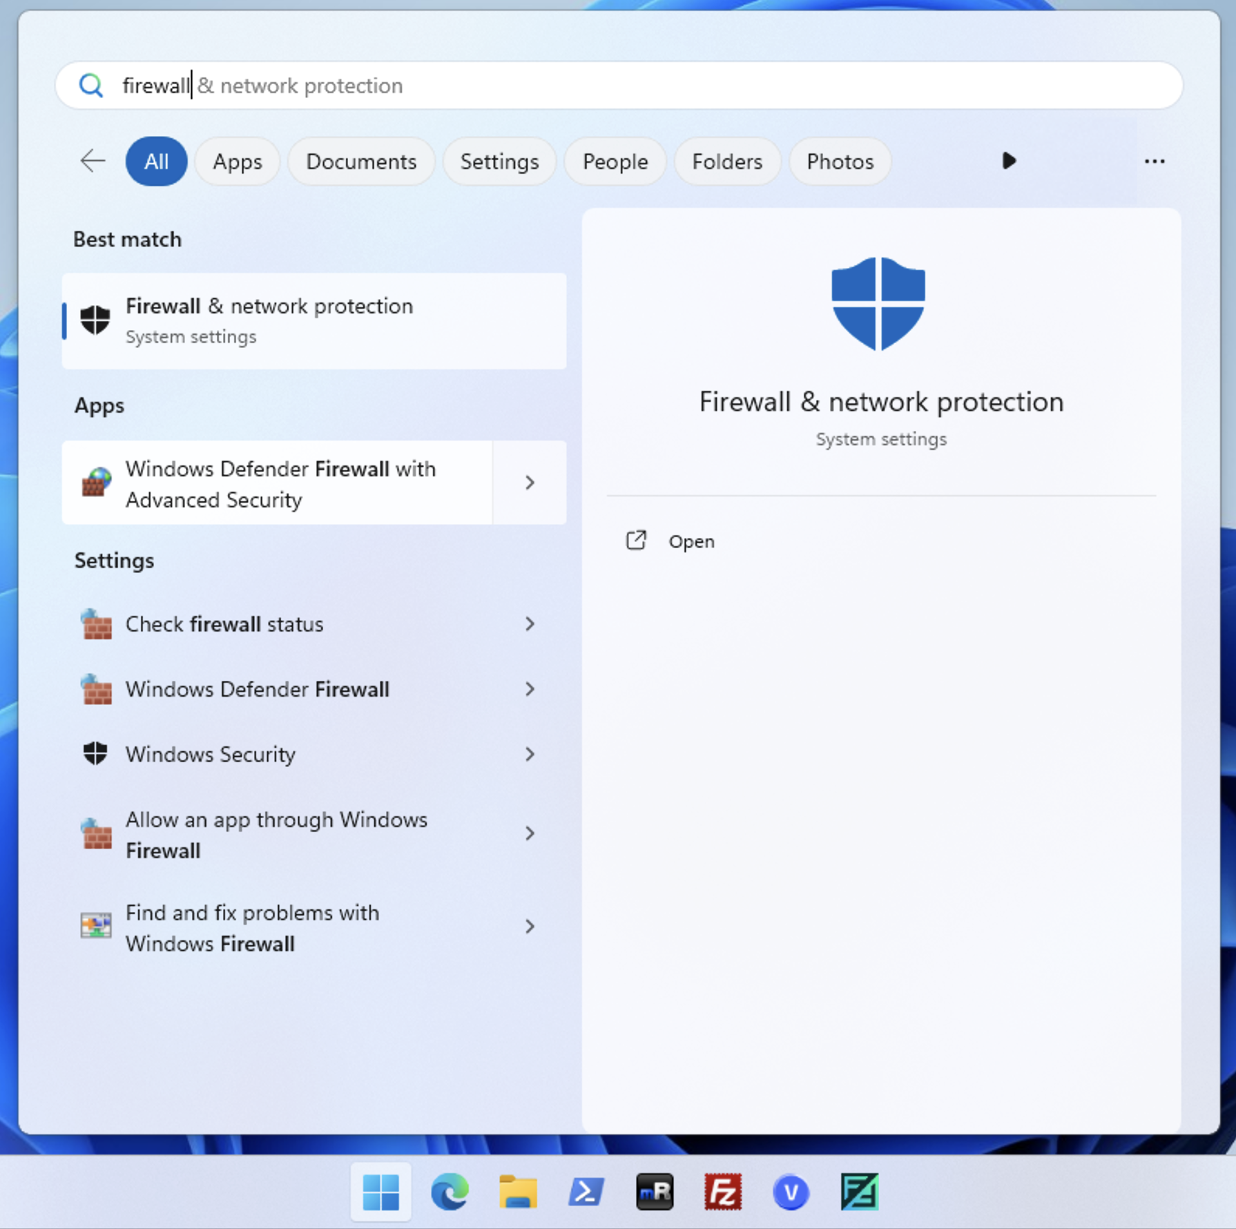Expand Windows Defender Firewall Advanced Security chevron
This screenshot has width=1236, height=1229.
(x=530, y=483)
